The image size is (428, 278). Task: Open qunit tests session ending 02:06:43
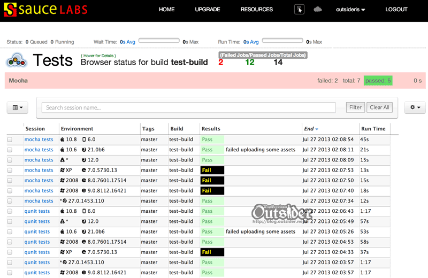pos(37,211)
